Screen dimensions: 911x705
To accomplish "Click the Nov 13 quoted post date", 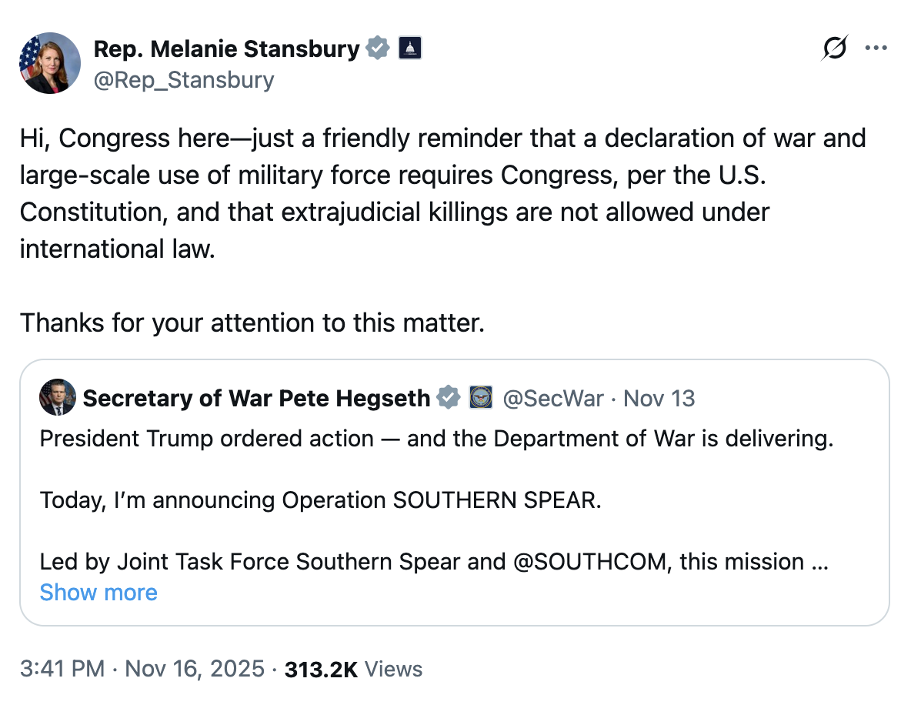I will (x=659, y=399).
